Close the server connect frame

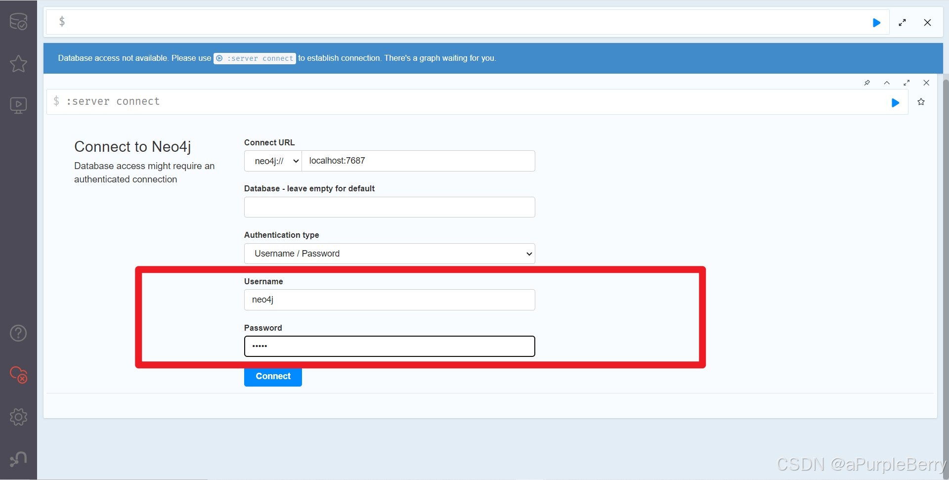926,83
